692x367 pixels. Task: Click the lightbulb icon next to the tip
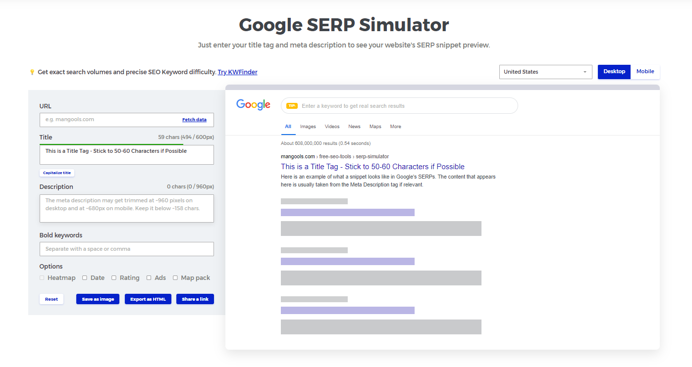click(x=32, y=72)
